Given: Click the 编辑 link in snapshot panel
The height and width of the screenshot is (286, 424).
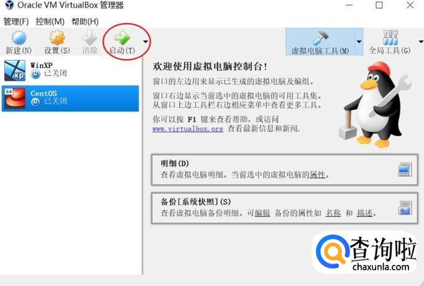Looking at the screenshot, I should [262, 213].
